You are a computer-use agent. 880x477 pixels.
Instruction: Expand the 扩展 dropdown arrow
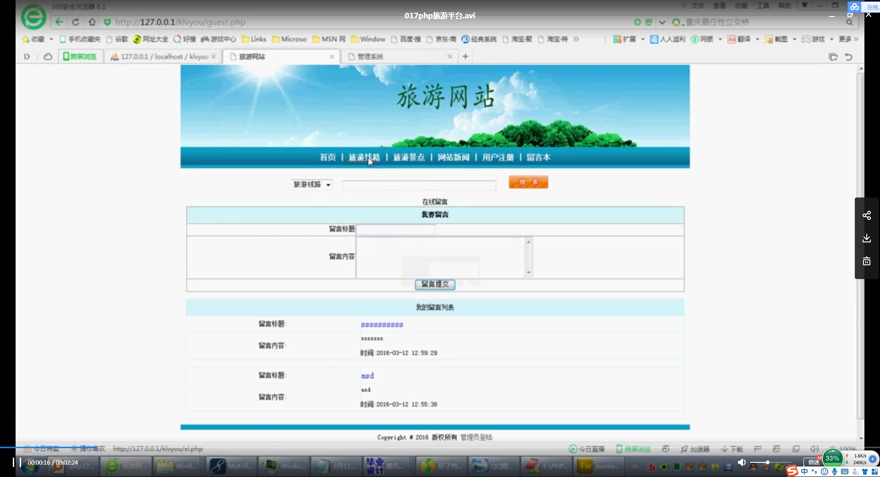pyautogui.click(x=643, y=39)
